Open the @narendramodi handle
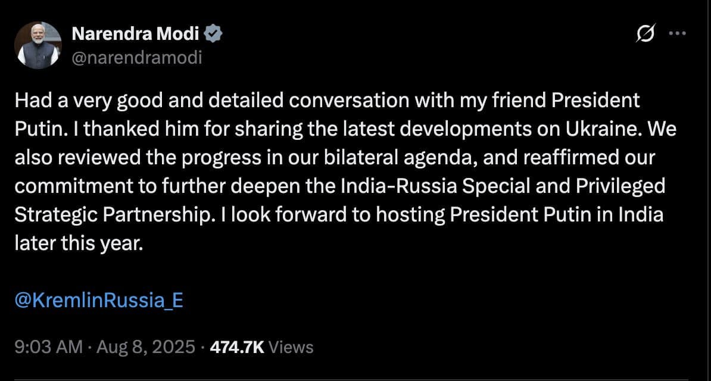 pyautogui.click(x=136, y=57)
